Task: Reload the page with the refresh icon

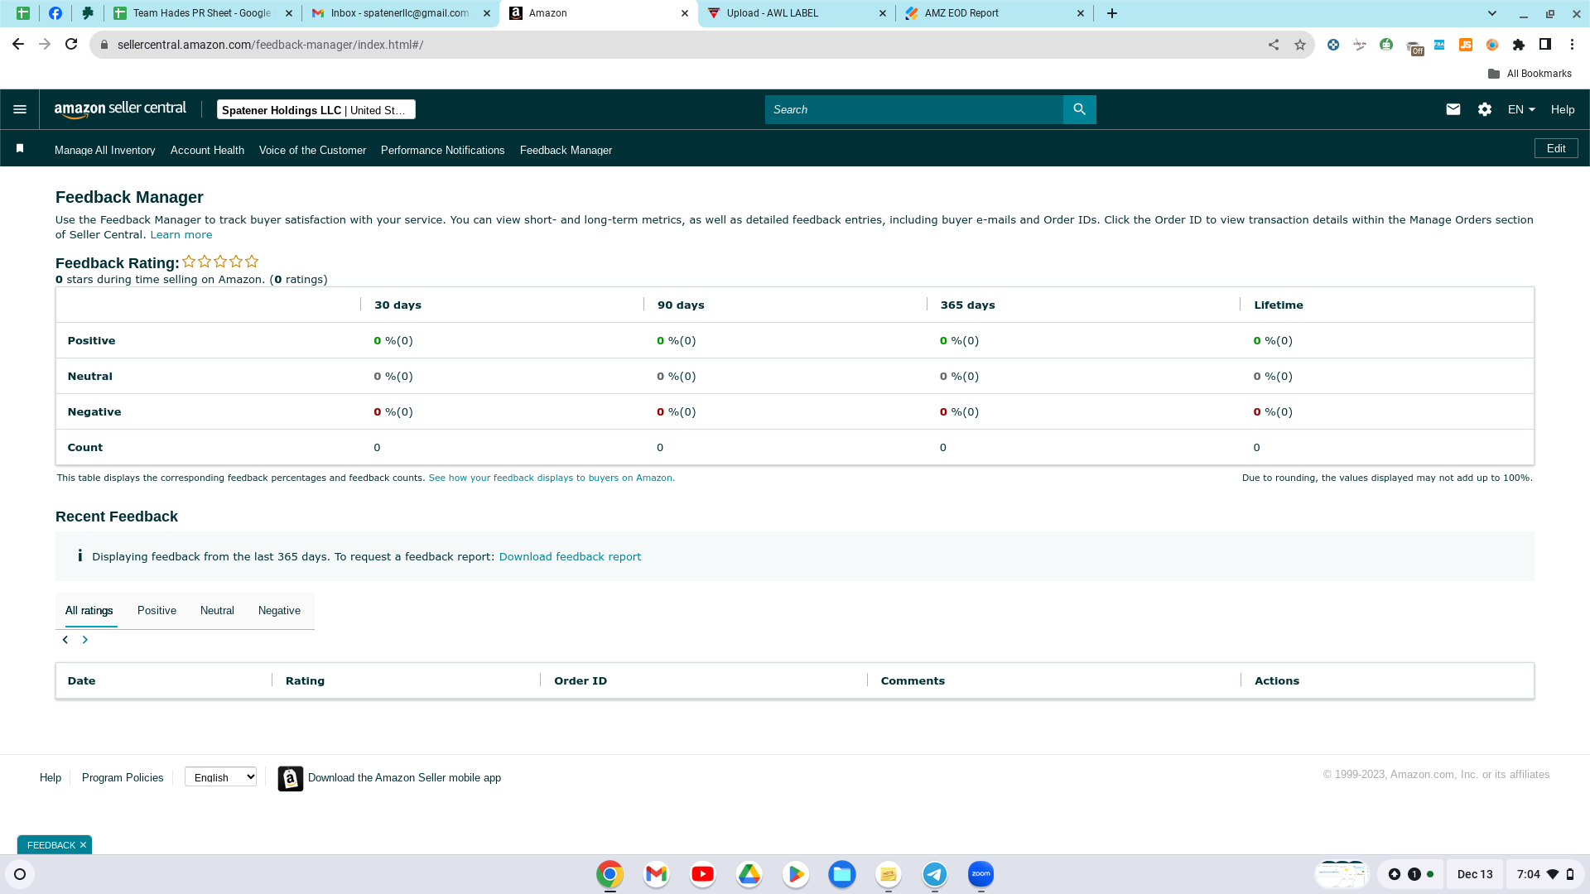Action: click(x=71, y=44)
